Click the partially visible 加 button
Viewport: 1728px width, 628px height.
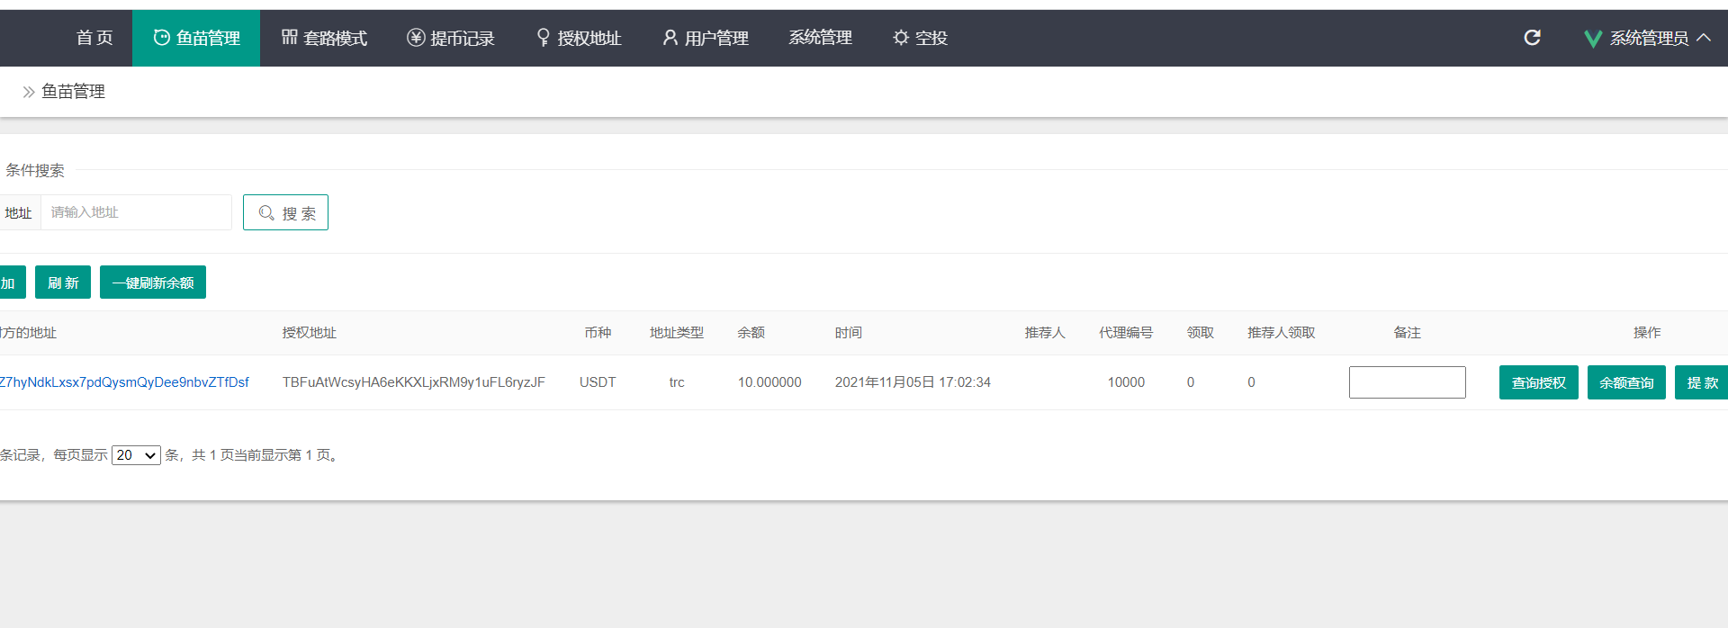pos(12,283)
